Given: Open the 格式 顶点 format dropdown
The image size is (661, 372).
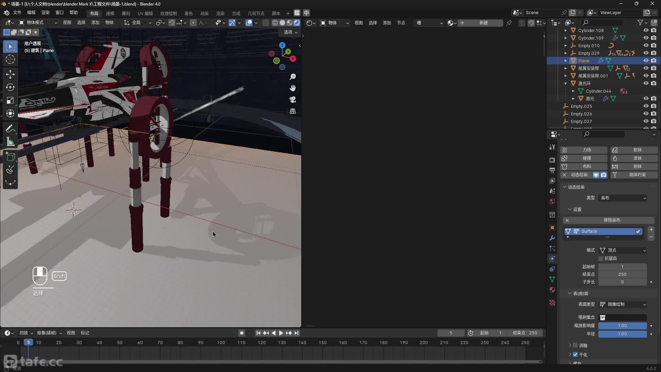Looking at the screenshot, I should click(x=623, y=250).
